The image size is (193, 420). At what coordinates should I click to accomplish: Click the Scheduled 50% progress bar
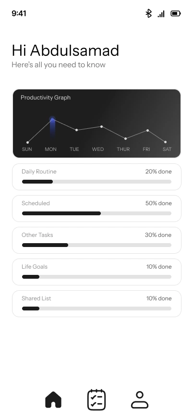tap(96, 213)
